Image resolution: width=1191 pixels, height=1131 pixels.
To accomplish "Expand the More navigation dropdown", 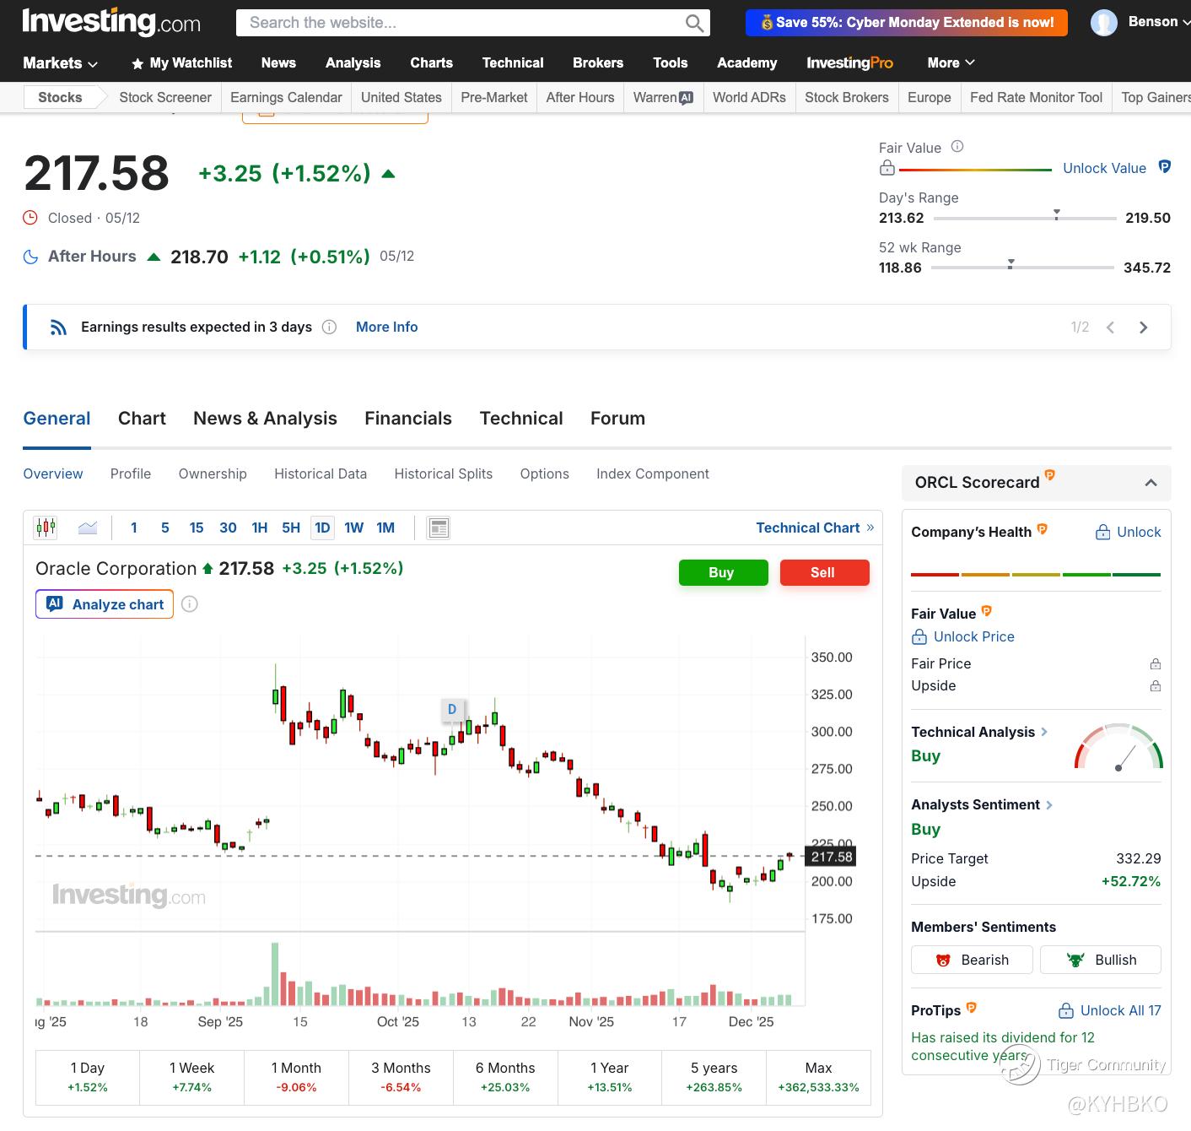I will [951, 63].
